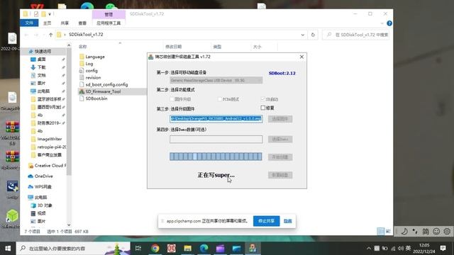Select 快速访问 in the navigation pane
Viewport: 454px width, 255px height.
coord(43,51)
